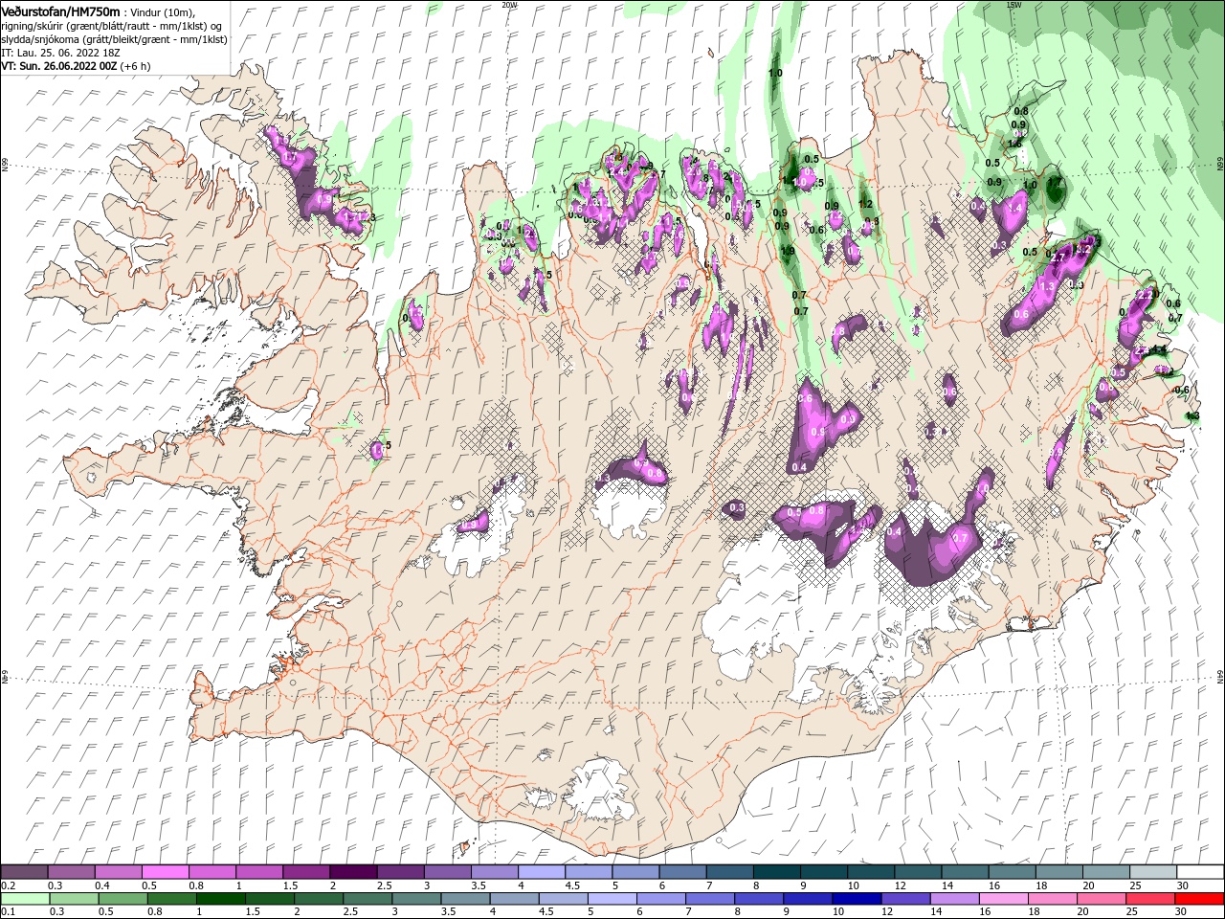Click the '0.1' label in the rain scale
The height and width of the screenshot is (919, 1225).
point(9,912)
